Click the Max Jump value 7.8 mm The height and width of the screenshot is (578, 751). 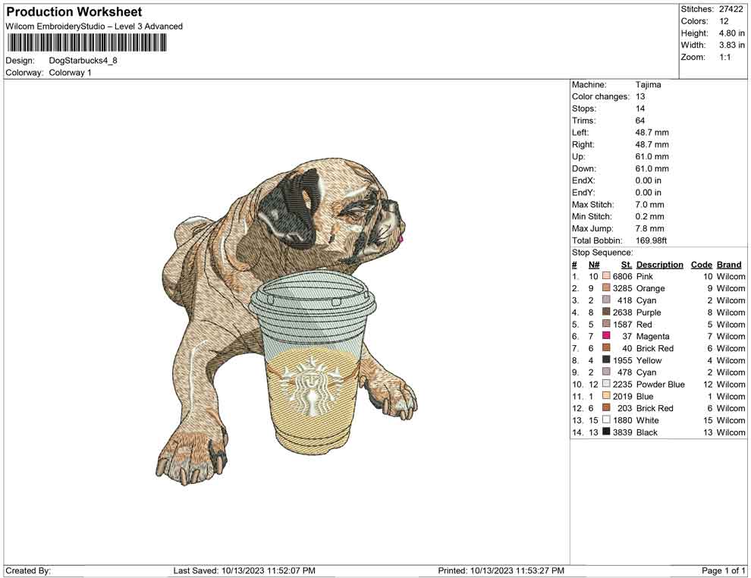tap(649, 228)
